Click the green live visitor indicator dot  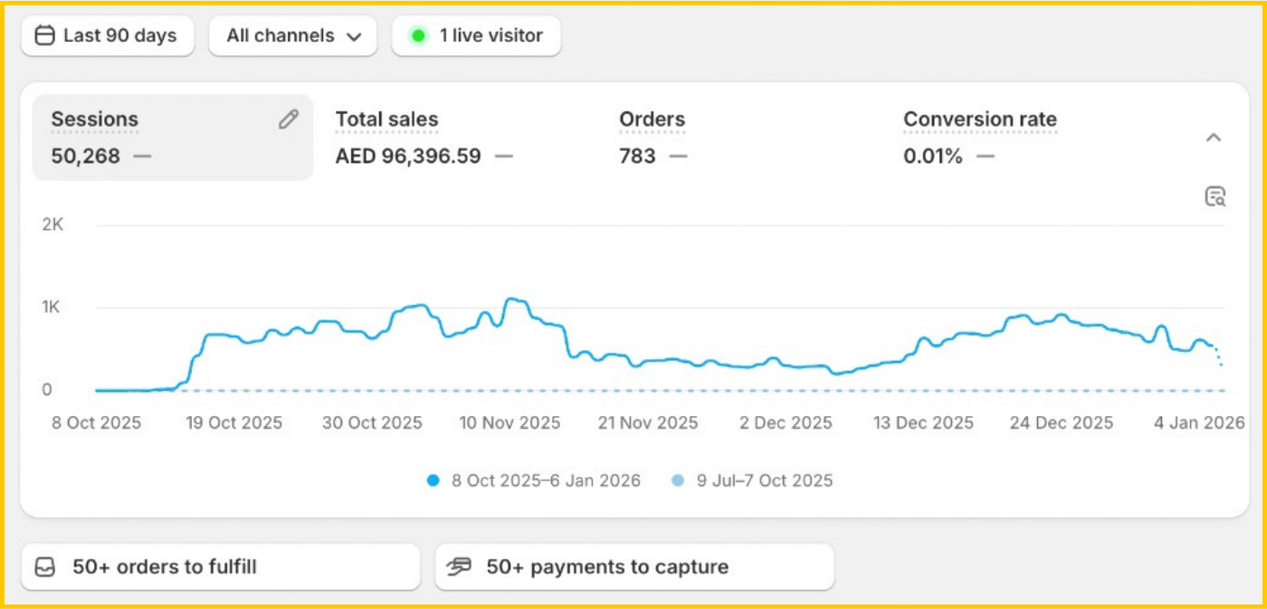tap(418, 36)
